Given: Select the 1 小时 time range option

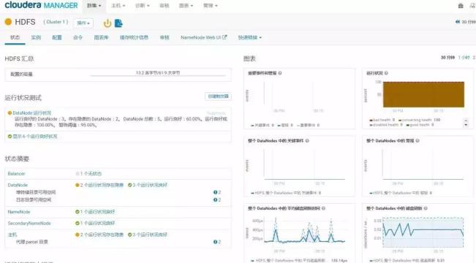Looking at the screenshot, I should [464, 57].
